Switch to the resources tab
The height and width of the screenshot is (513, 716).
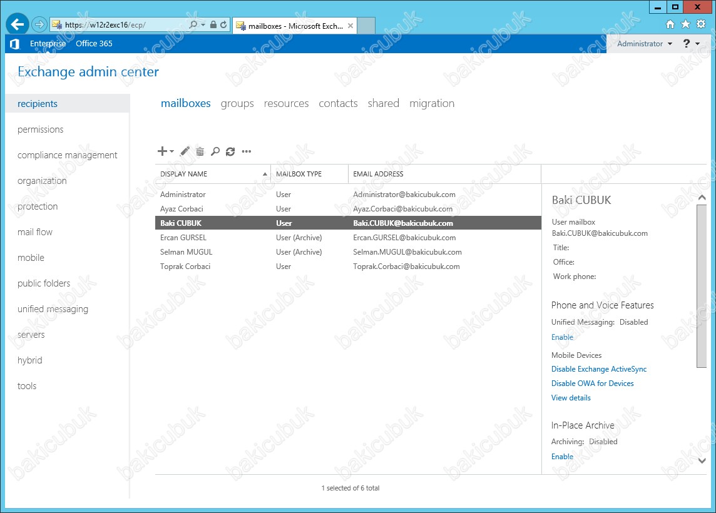pos(286,103)
